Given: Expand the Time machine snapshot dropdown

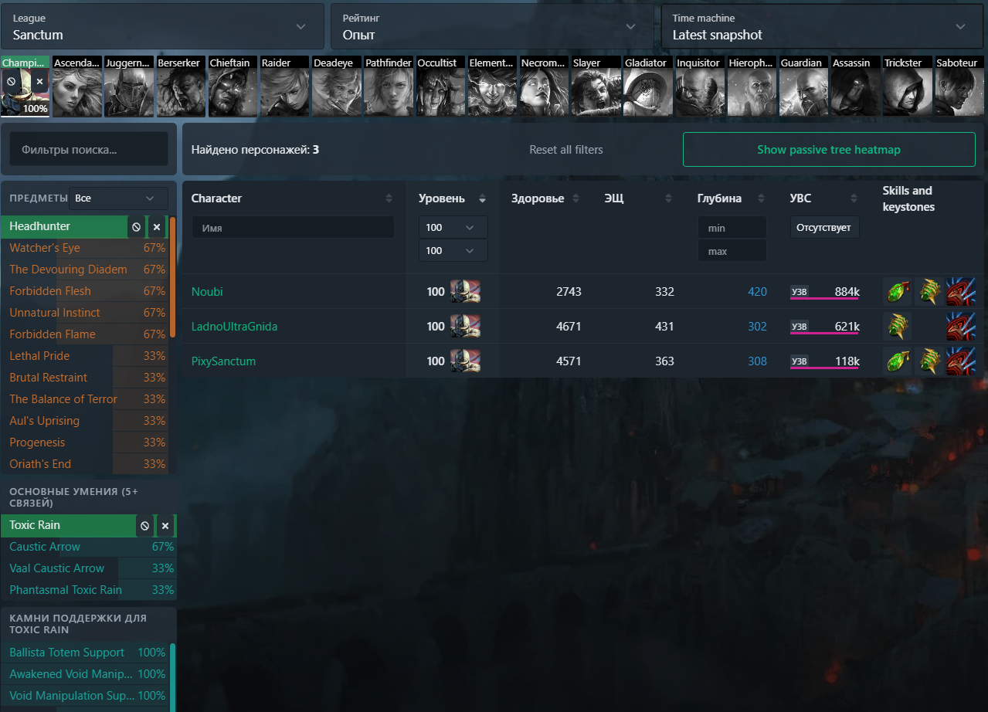Looking at the screenshot, I should point(821,27).
